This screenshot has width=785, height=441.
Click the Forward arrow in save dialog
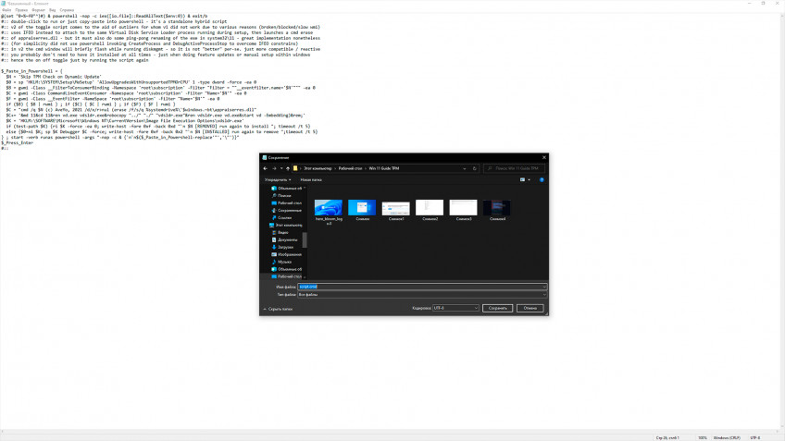point(274,168)
